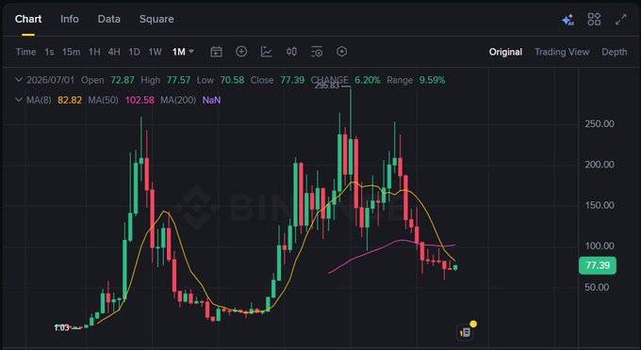Switch to Depth chart view
This screenshot has height=350, width=641.
615,52
